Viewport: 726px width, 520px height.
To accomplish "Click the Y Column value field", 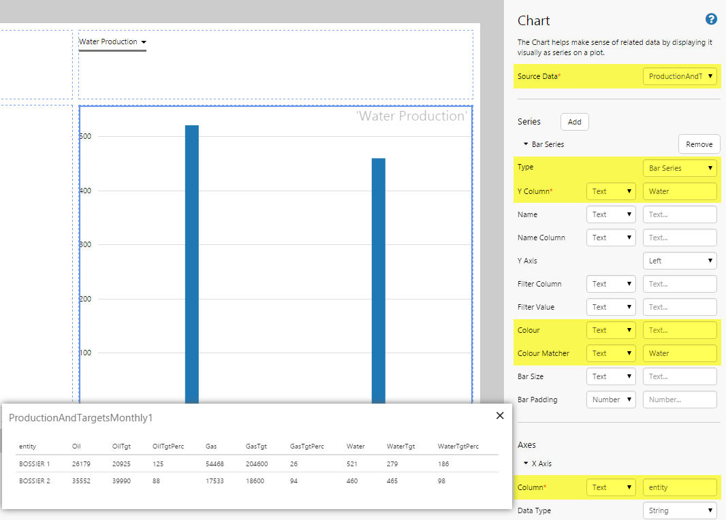I will point(680,191).
